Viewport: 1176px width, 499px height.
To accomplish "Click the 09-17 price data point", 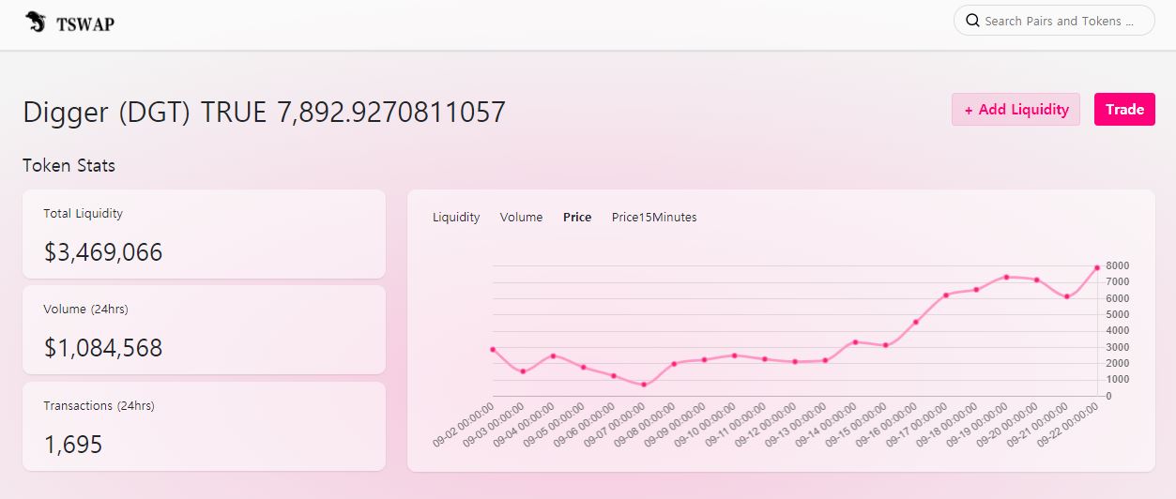I will pos(946,295).
